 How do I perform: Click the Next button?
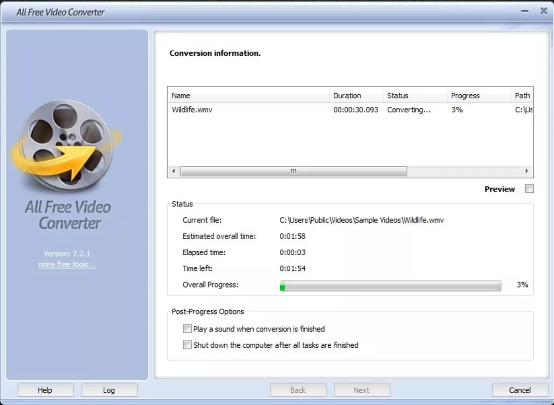tap(362, 390)
